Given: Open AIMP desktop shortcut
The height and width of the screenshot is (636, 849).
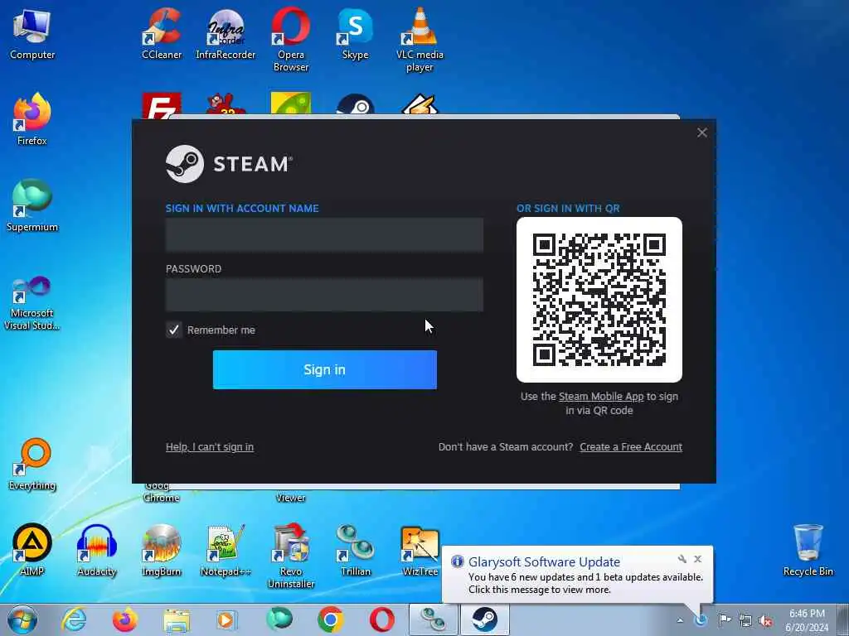Looking at the screenshot, I should point(32,550).
